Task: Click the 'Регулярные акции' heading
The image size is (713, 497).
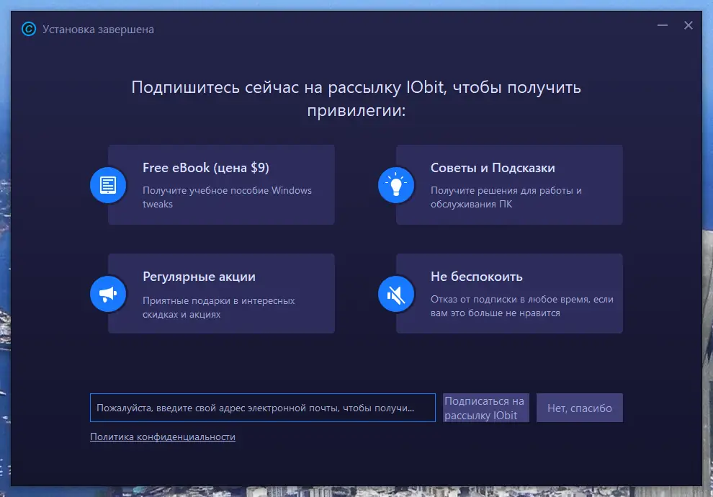Action: pyautogui.click(x=199, y=277)
